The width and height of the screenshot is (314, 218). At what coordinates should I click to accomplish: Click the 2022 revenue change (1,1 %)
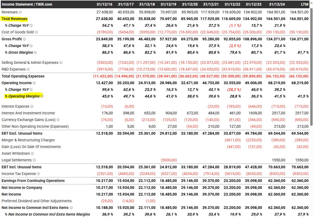[x=235, y=26]
